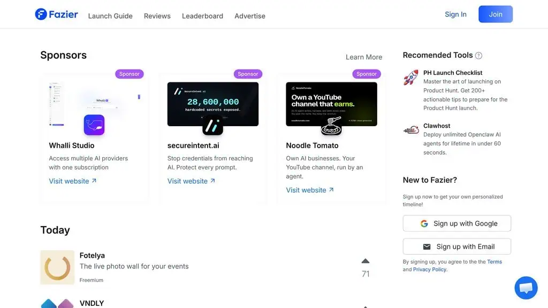This screenshot has width=548, height=308.
Task: Open the Fazier logo home link
Action: point(56,14)
